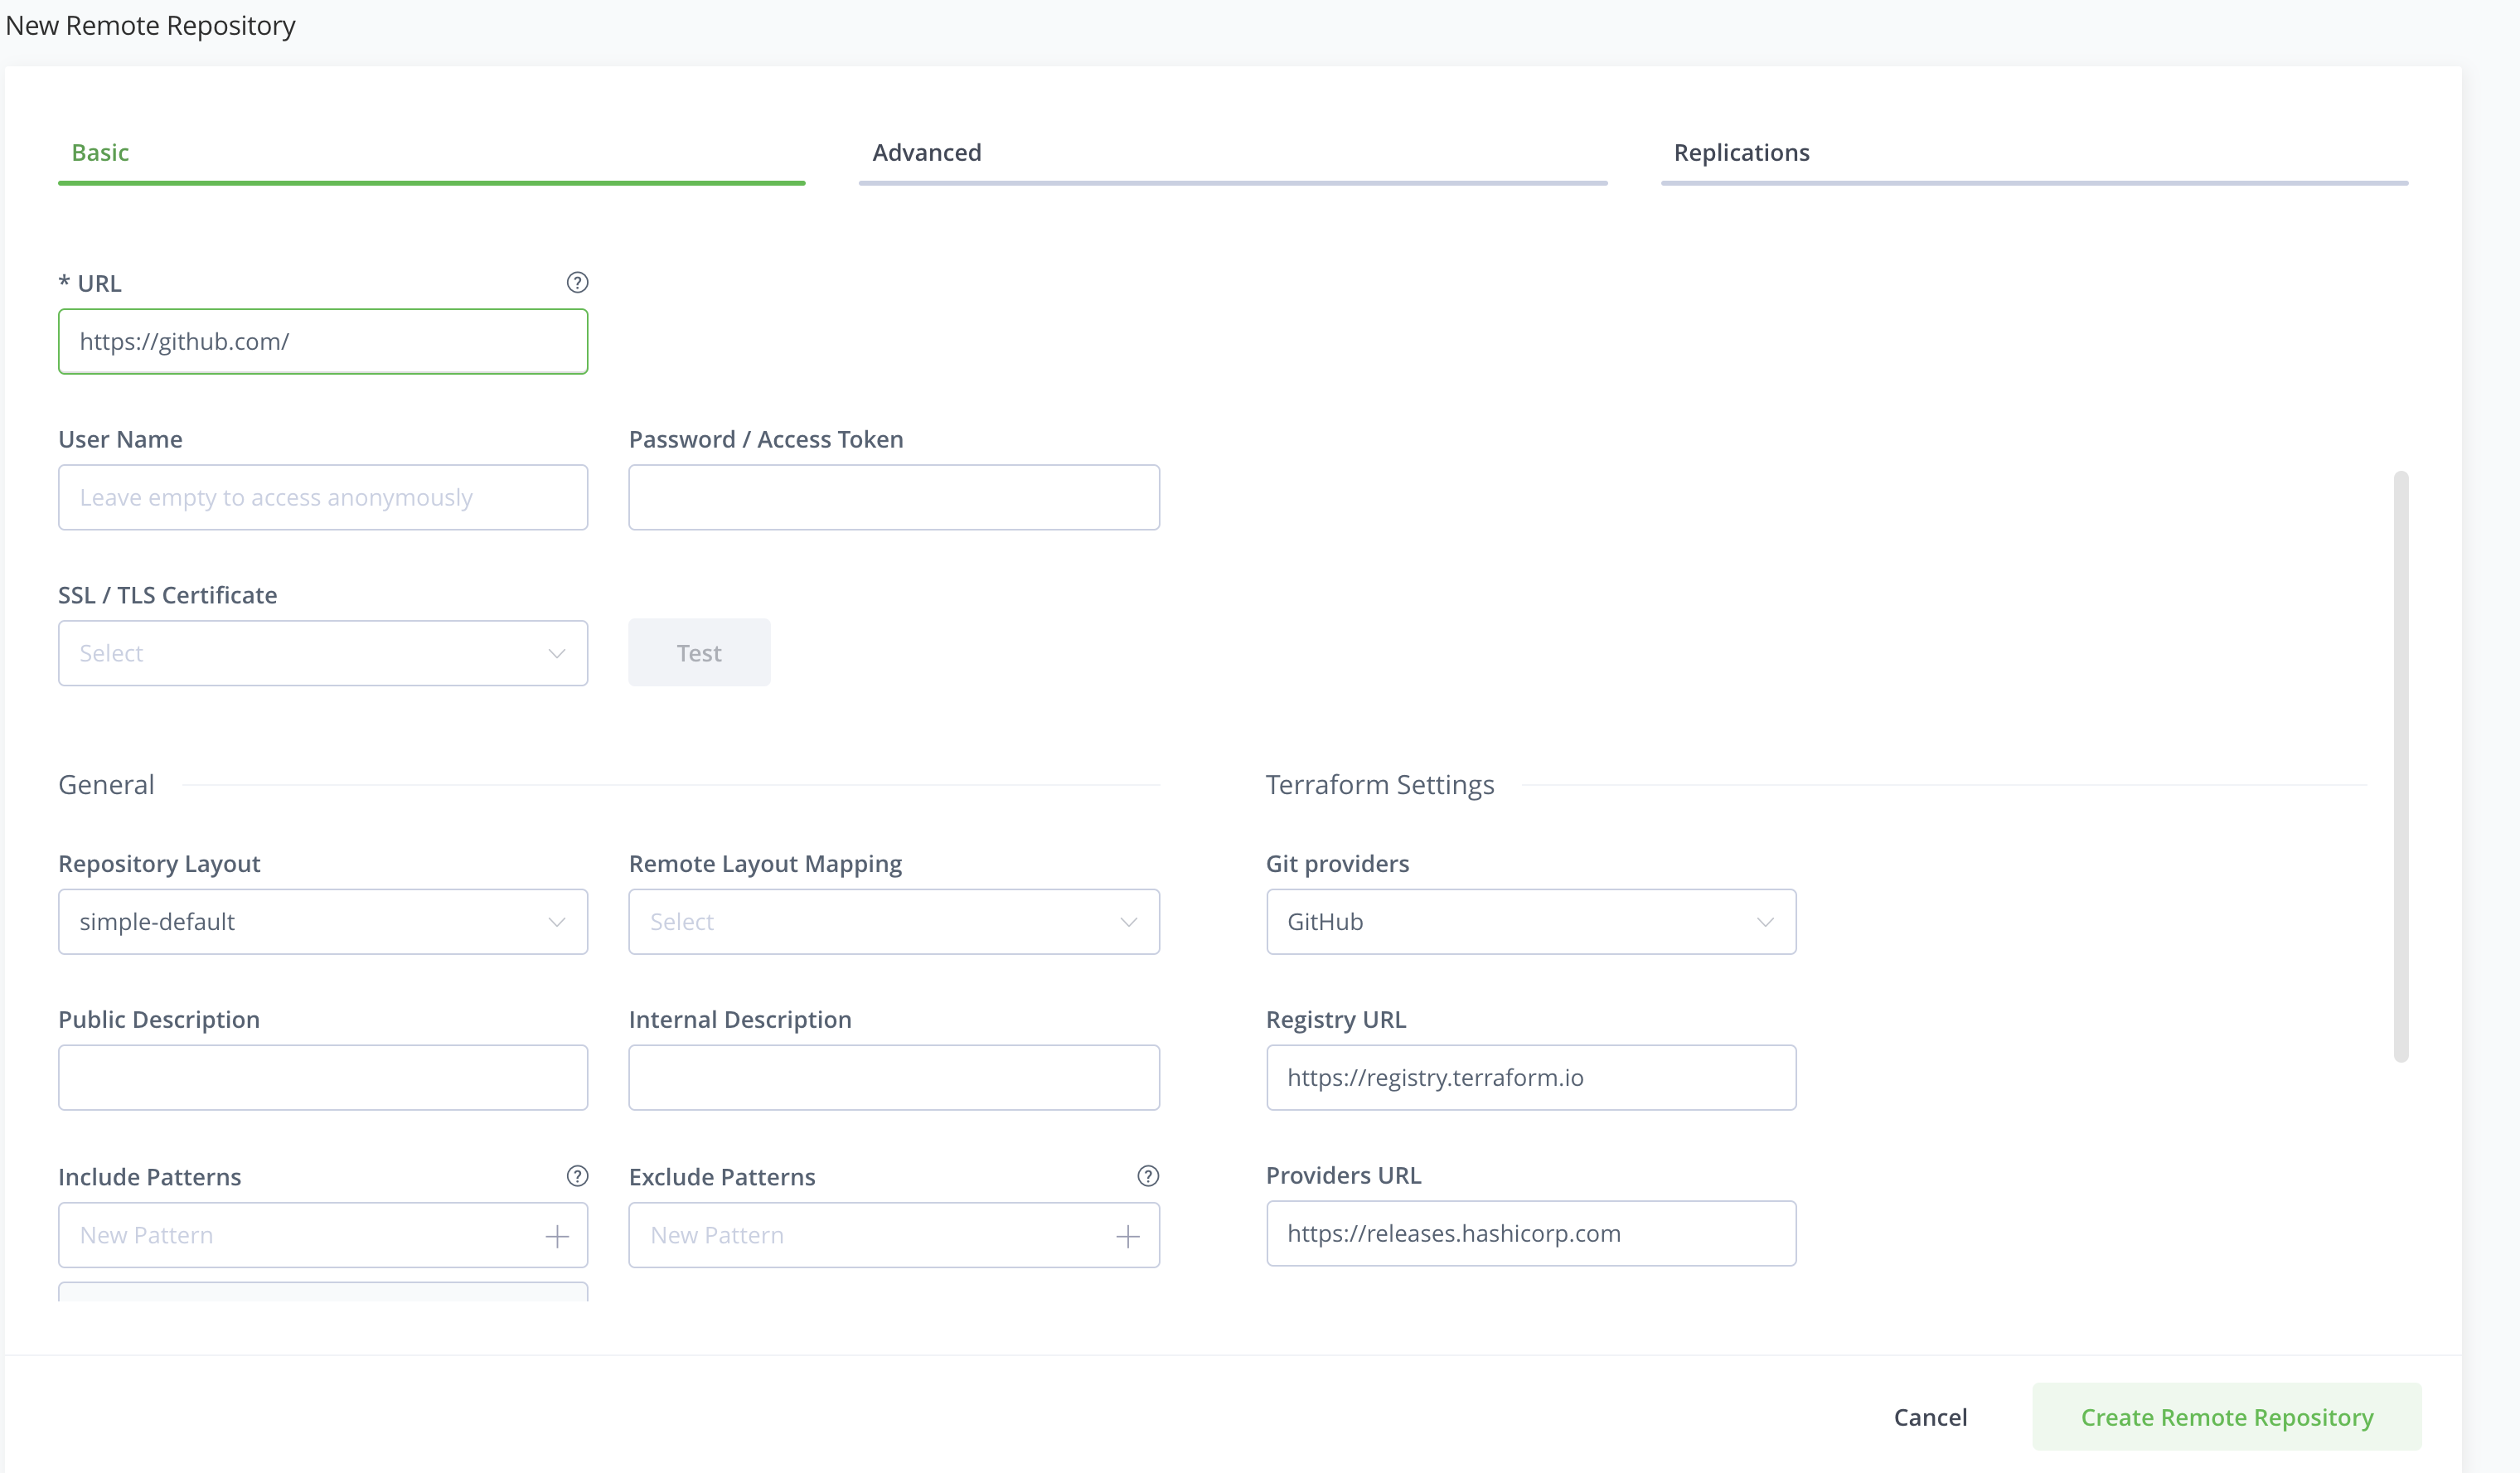Click the Registry URL text field
This screenshot has width=2520, height=1473.
coord(1530,1078)
